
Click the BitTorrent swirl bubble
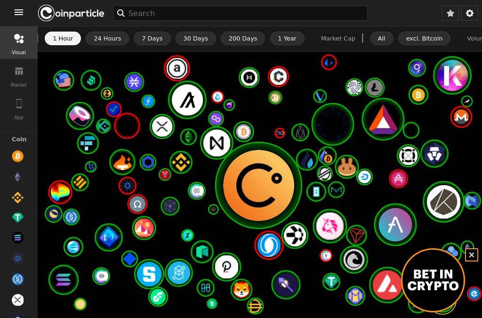pyautogui.click(x=354, y=260)
